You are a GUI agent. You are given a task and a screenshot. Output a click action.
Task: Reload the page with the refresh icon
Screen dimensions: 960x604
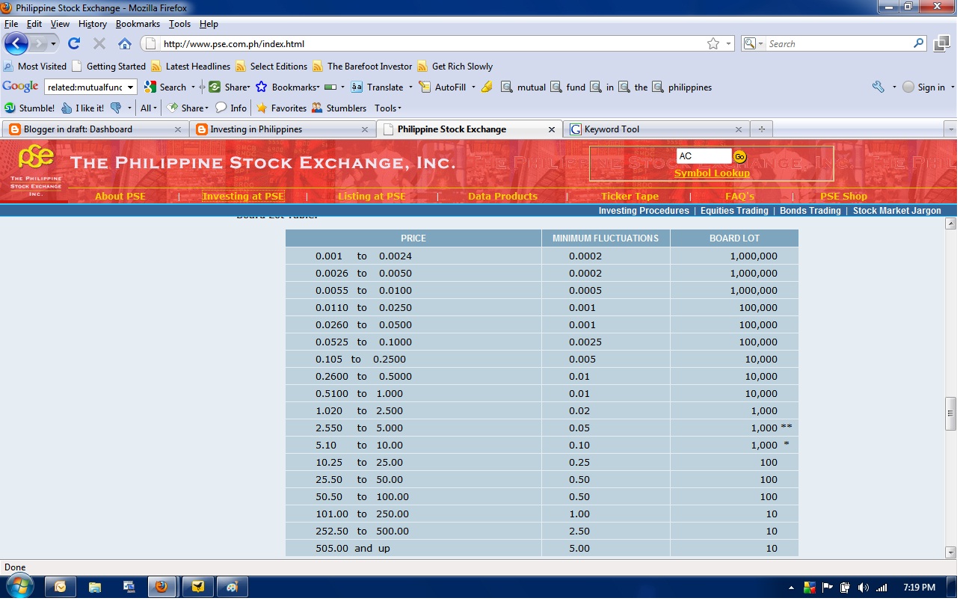[x=73, y=43]
